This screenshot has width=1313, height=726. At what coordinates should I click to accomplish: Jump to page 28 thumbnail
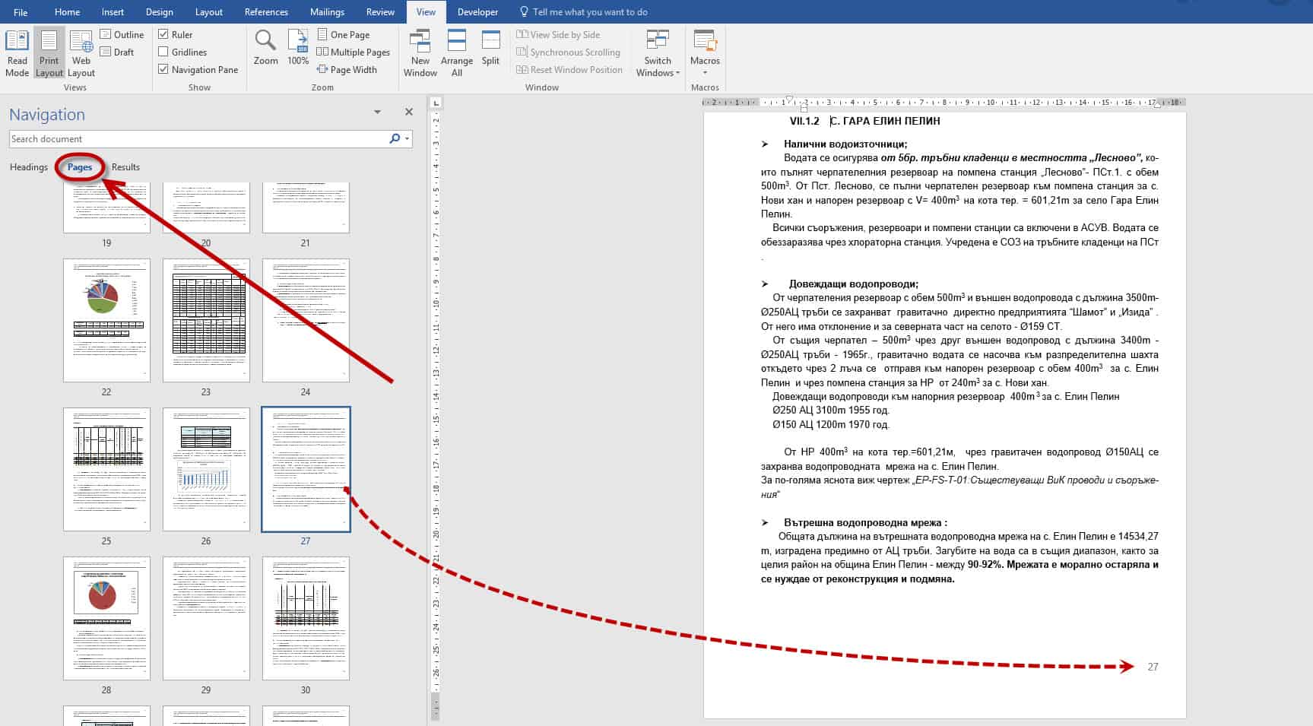click(x=106, y=618)
